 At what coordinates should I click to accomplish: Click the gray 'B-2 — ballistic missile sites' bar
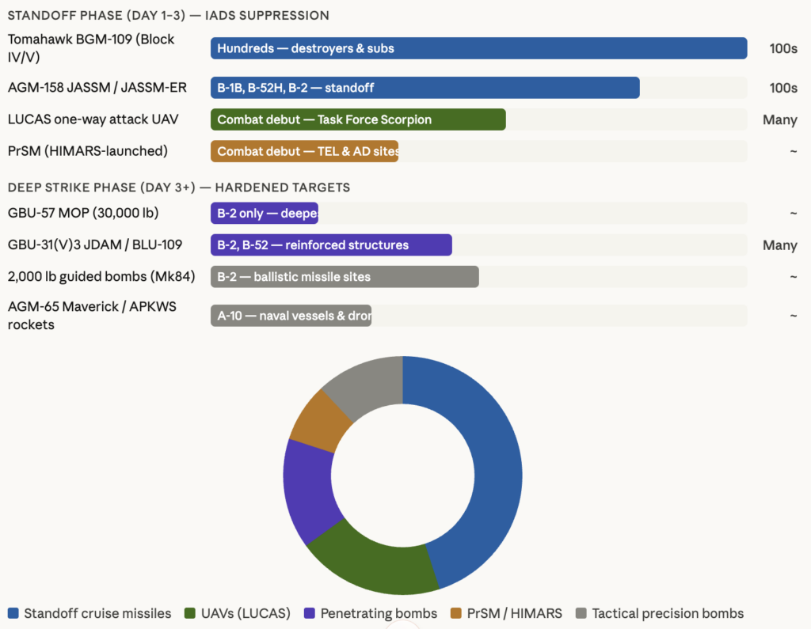point(345,277)
